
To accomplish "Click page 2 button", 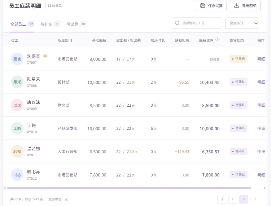I will (244, 199).
